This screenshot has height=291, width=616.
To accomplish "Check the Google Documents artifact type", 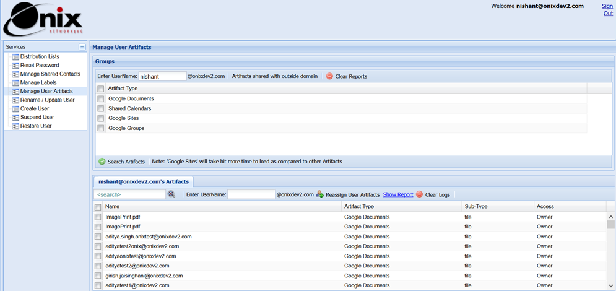I will point(100,99).
